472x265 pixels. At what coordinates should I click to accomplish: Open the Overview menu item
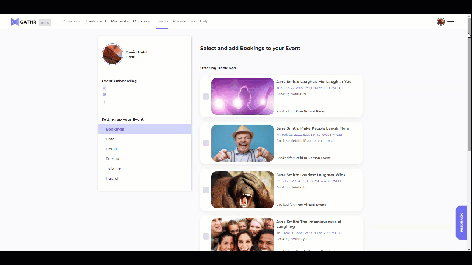72,21
